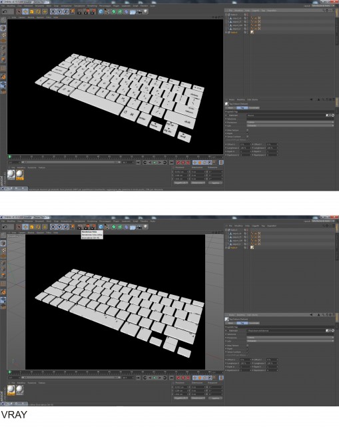Toggle Senza Cuciture checkbox in top screenshot

(x=247, y=136)
